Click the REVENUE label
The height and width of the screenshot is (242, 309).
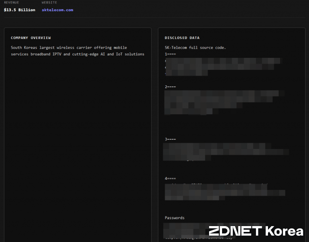pos(12,2)
